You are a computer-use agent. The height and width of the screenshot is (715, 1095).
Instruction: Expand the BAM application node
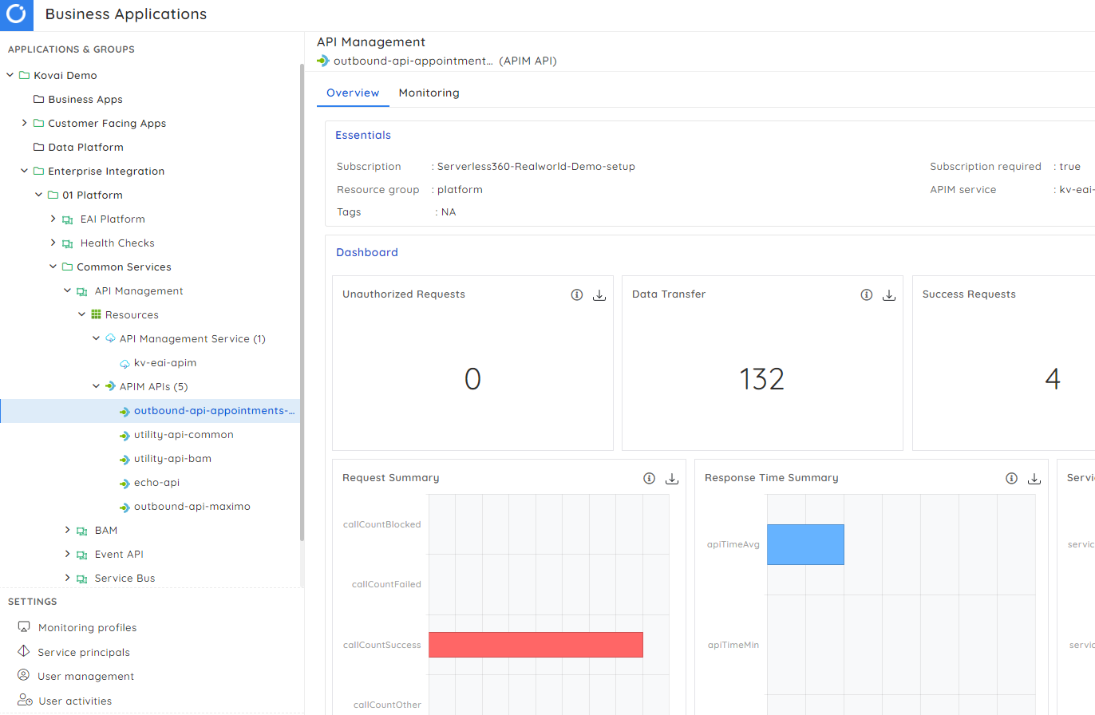click(67, 530)
